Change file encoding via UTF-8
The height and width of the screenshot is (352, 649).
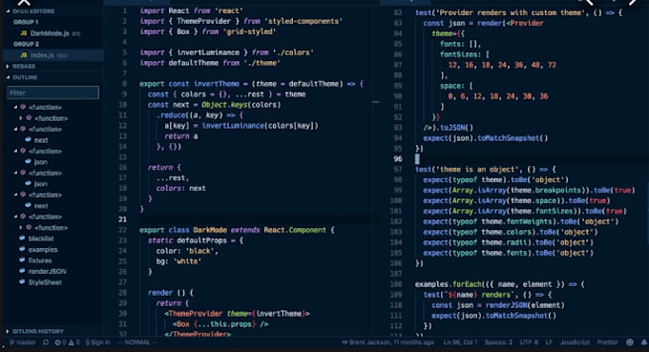pyautogui.click(x=529, y=342)
